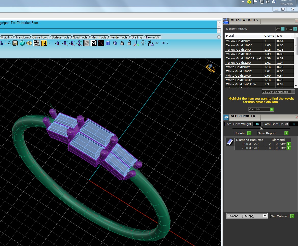Click the Grams column header
This screenshot has height=246, width=298.
click(x=269, y=35)
